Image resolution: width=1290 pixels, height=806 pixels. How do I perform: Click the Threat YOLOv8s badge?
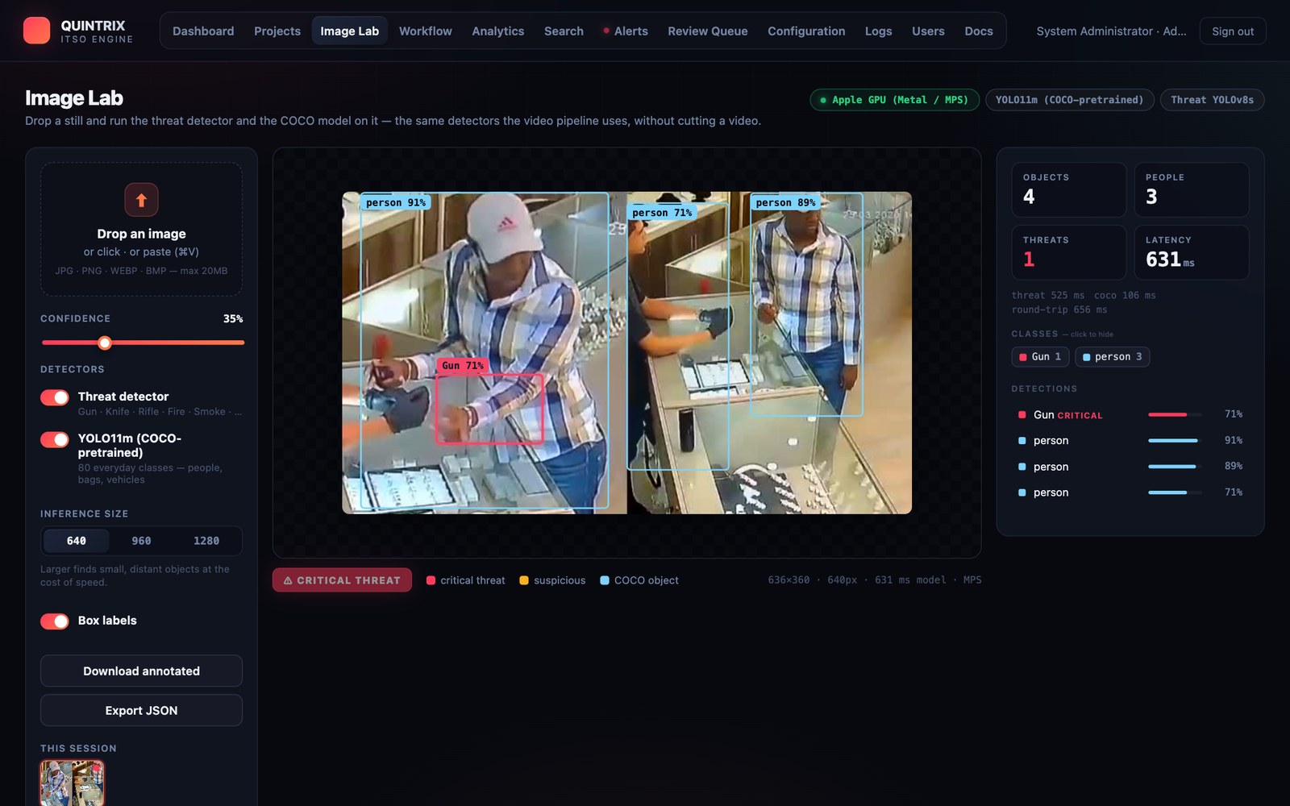[x=1213, y=100]
